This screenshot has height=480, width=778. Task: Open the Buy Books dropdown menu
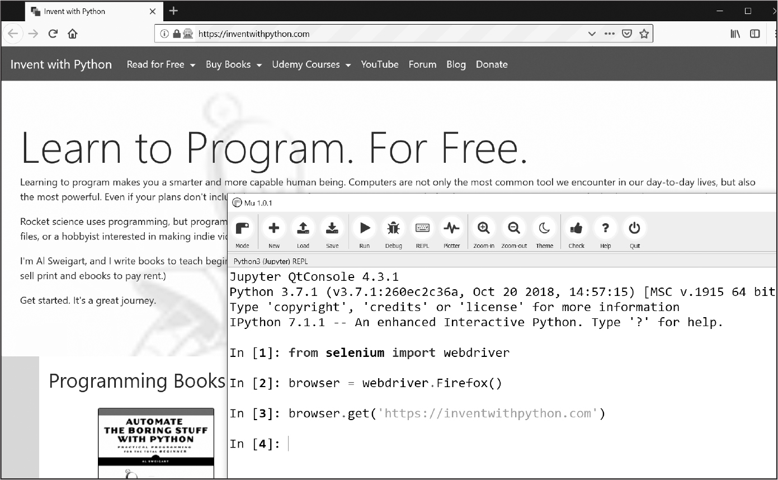pos(233,64)
